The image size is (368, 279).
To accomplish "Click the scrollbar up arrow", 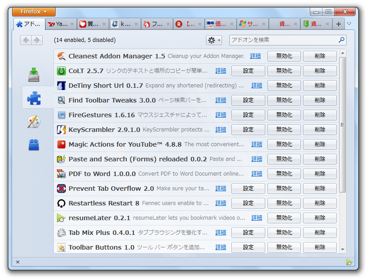I will [x=343, y=53].
